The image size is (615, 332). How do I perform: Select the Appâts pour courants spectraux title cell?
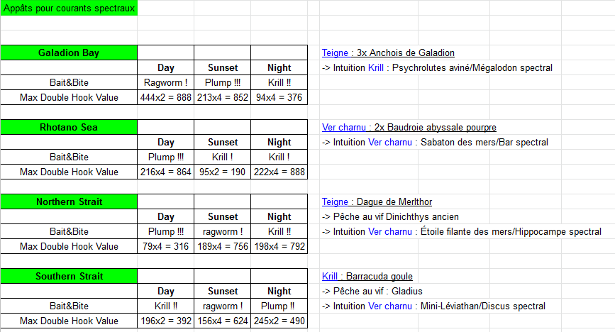click(69, 9)
